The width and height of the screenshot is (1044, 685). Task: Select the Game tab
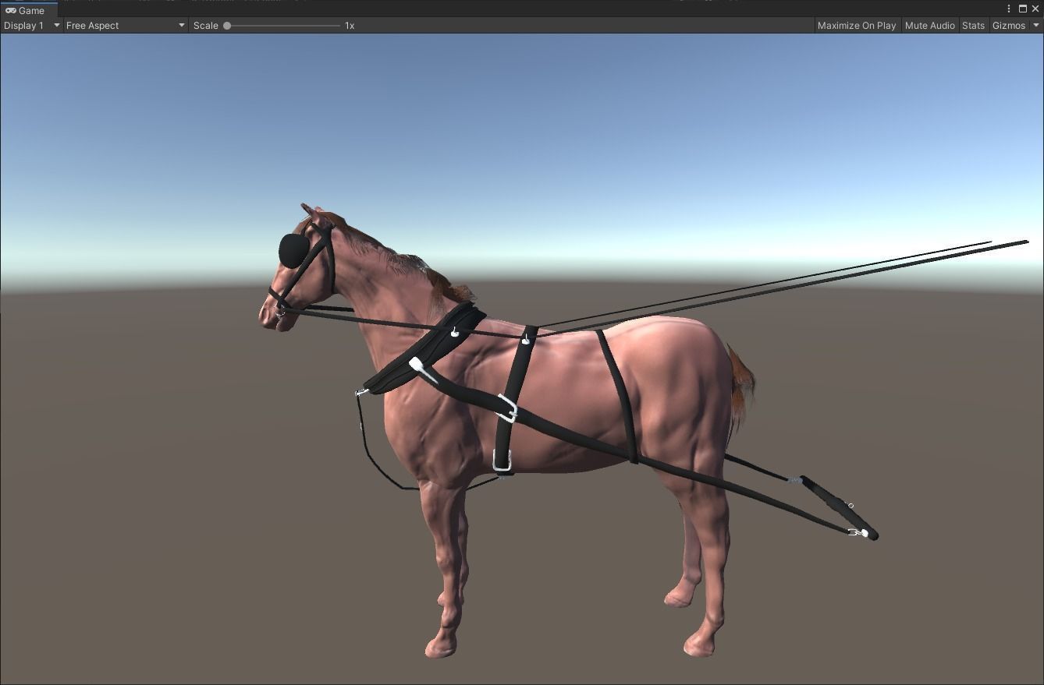point(28,10)
